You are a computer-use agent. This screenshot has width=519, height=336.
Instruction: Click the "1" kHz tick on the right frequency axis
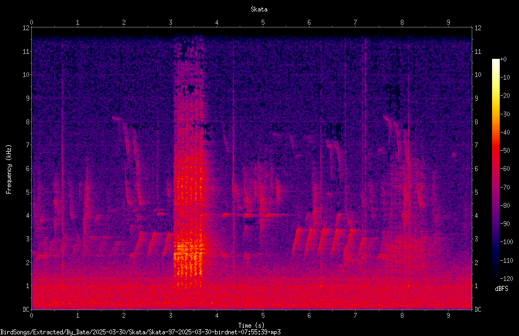click(476, 286)
